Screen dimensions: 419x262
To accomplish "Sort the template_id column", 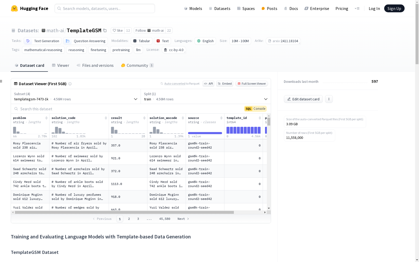I will tap(260, 118).
